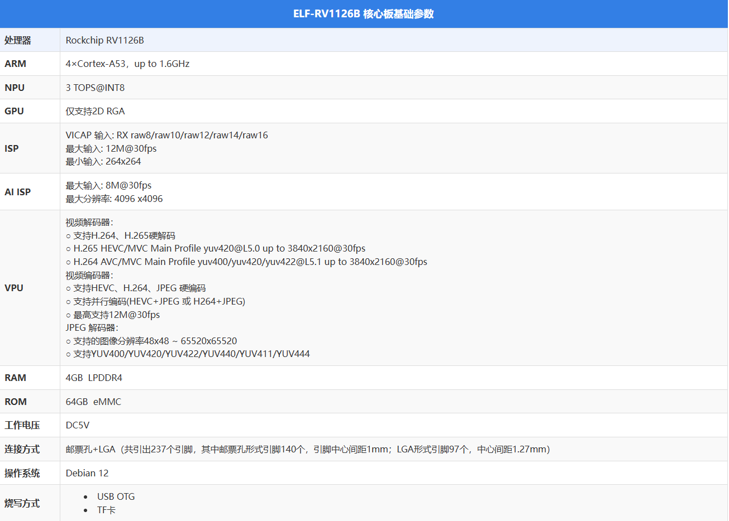Viewport: 729px width, 521px height.
Task: Click the 视频编码器 heading
Action: 89,275
